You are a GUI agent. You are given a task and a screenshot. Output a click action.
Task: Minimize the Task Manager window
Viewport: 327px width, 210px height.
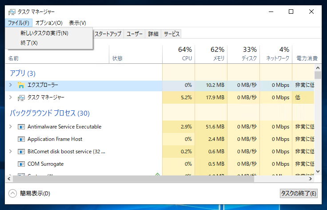(271, 12)
